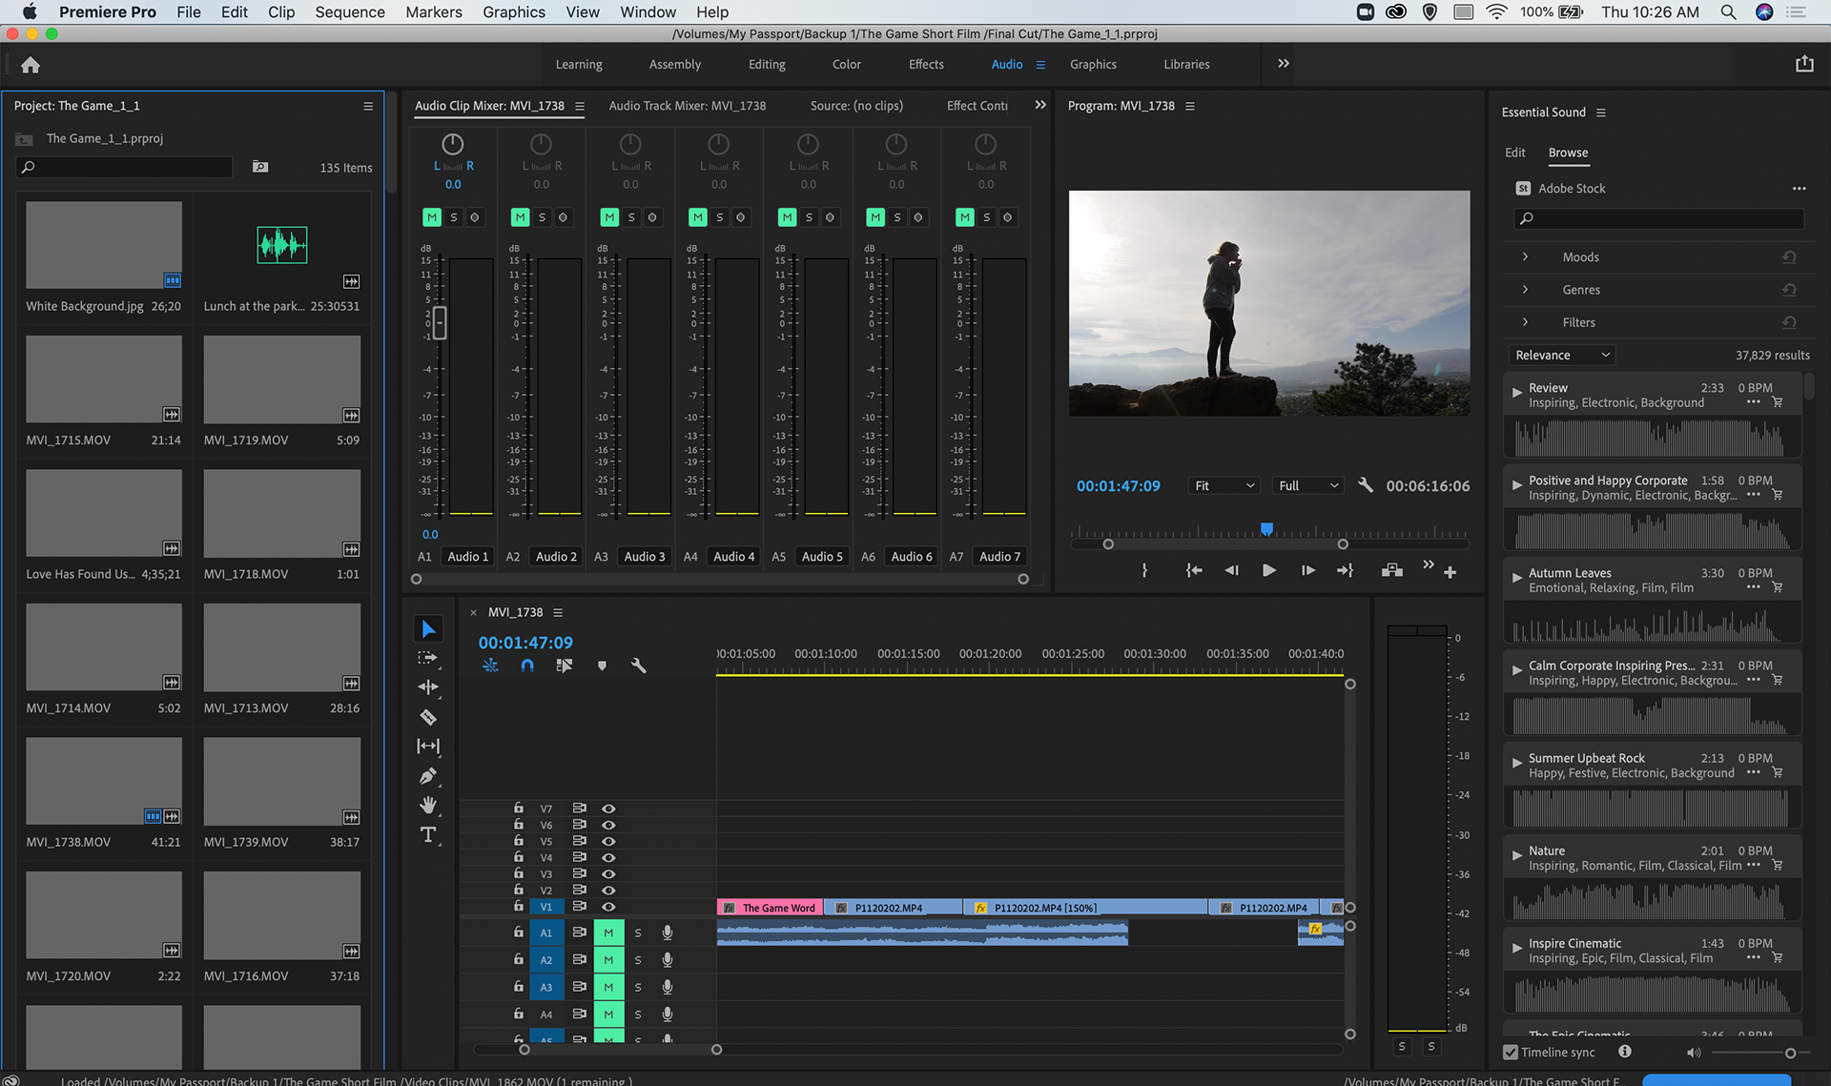Open the Fit zoom level dropdown
1831x1086 pixels.
(1224, 485)
